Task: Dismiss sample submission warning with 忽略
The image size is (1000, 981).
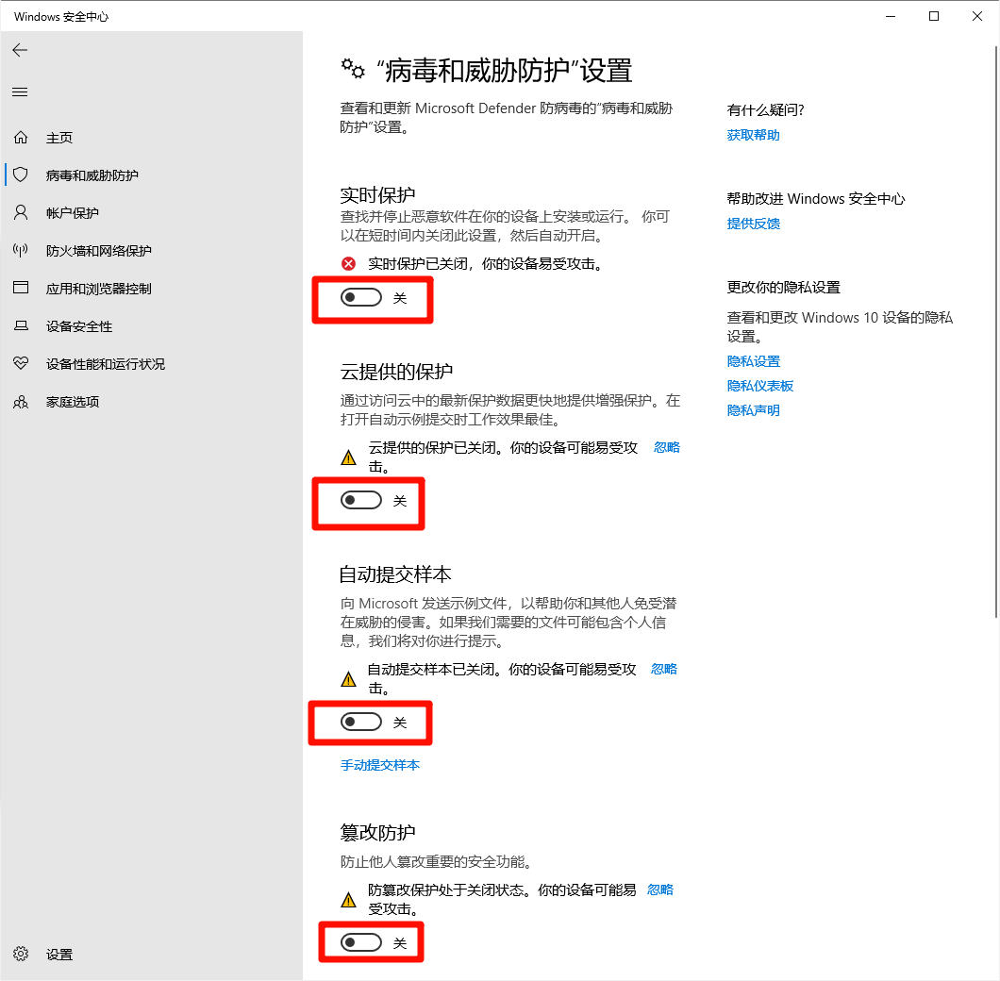Action: (x=664, y=669)
